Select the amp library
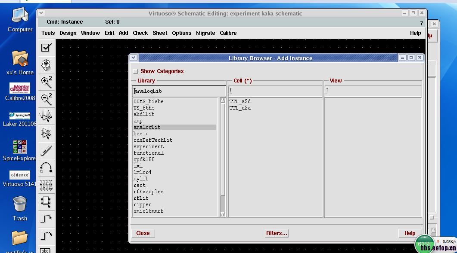 click(x=138, y=121)
